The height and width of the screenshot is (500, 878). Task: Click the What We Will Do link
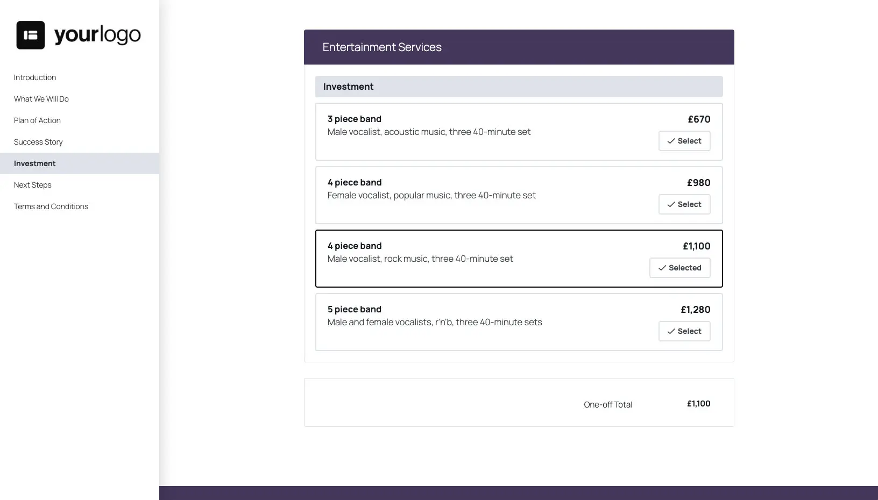tap(41, 98)
